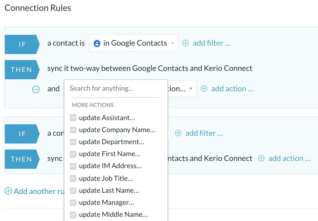Click the icon beside update Job Title
318x221 pixels.
coord(73,178)
